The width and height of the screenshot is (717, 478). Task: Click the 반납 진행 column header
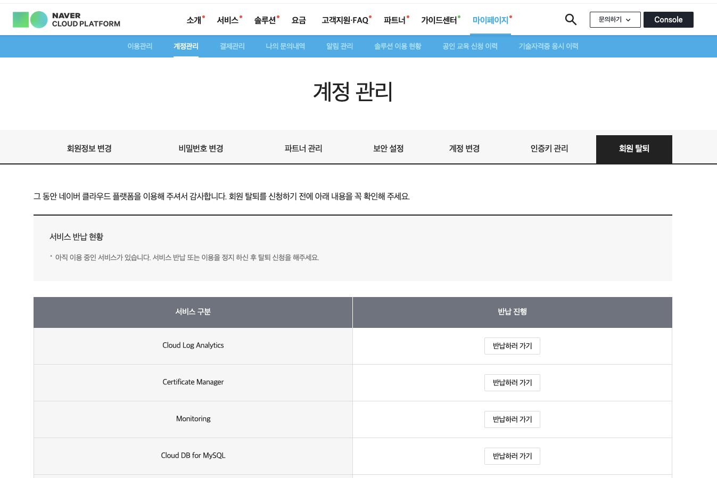click(513, 312)
